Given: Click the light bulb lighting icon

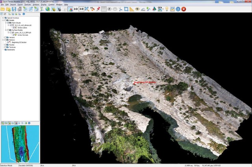Looking at the screenshot, I should pyautogui.click(x=167, y=9).
